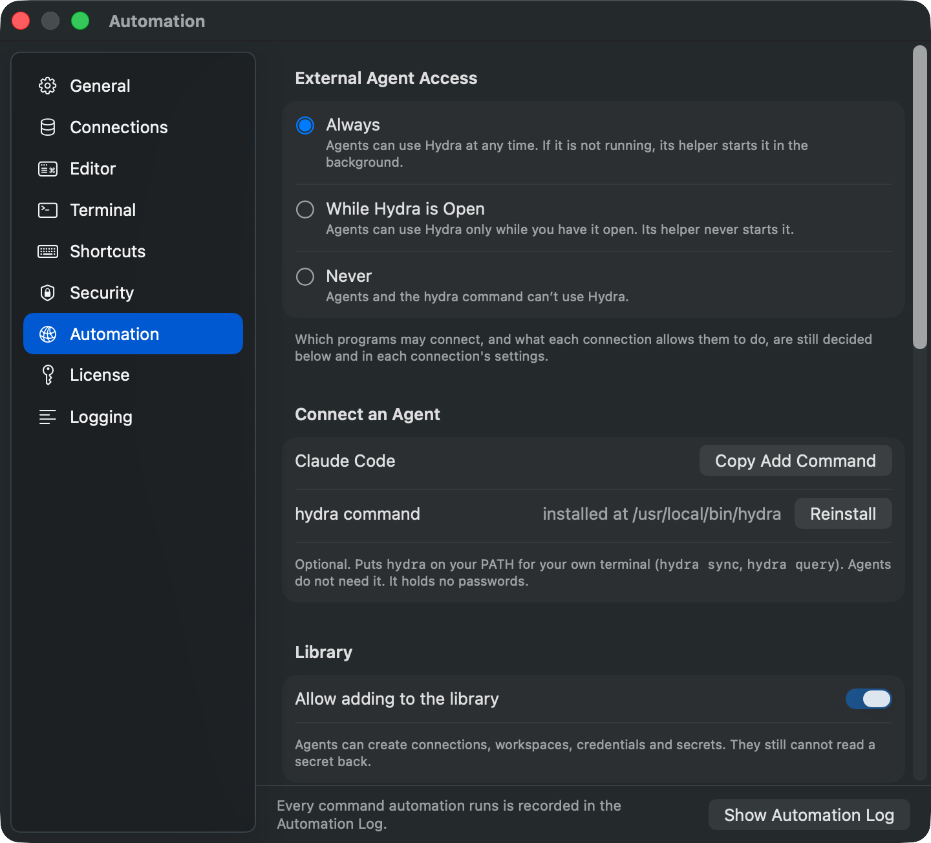This screenshot has height=843, width=931.
Task: Click the Automation globe icon
Action: click(x=48, y=334)
